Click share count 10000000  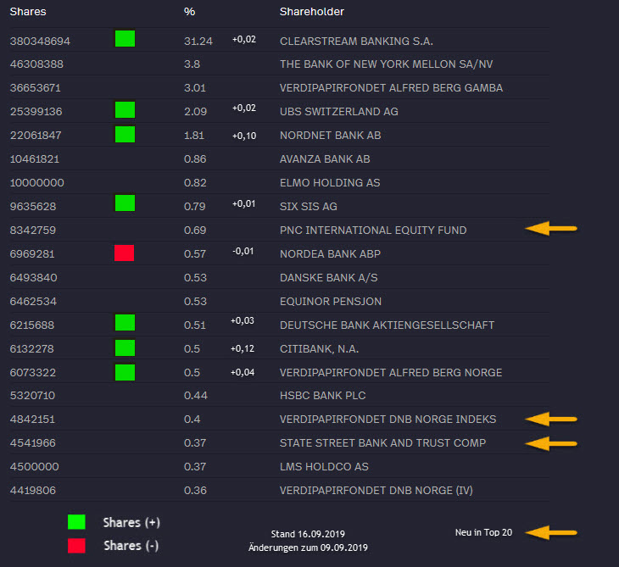(36, 183)
